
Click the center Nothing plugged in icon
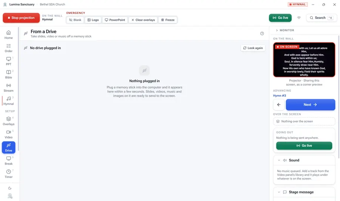(144, 71)
